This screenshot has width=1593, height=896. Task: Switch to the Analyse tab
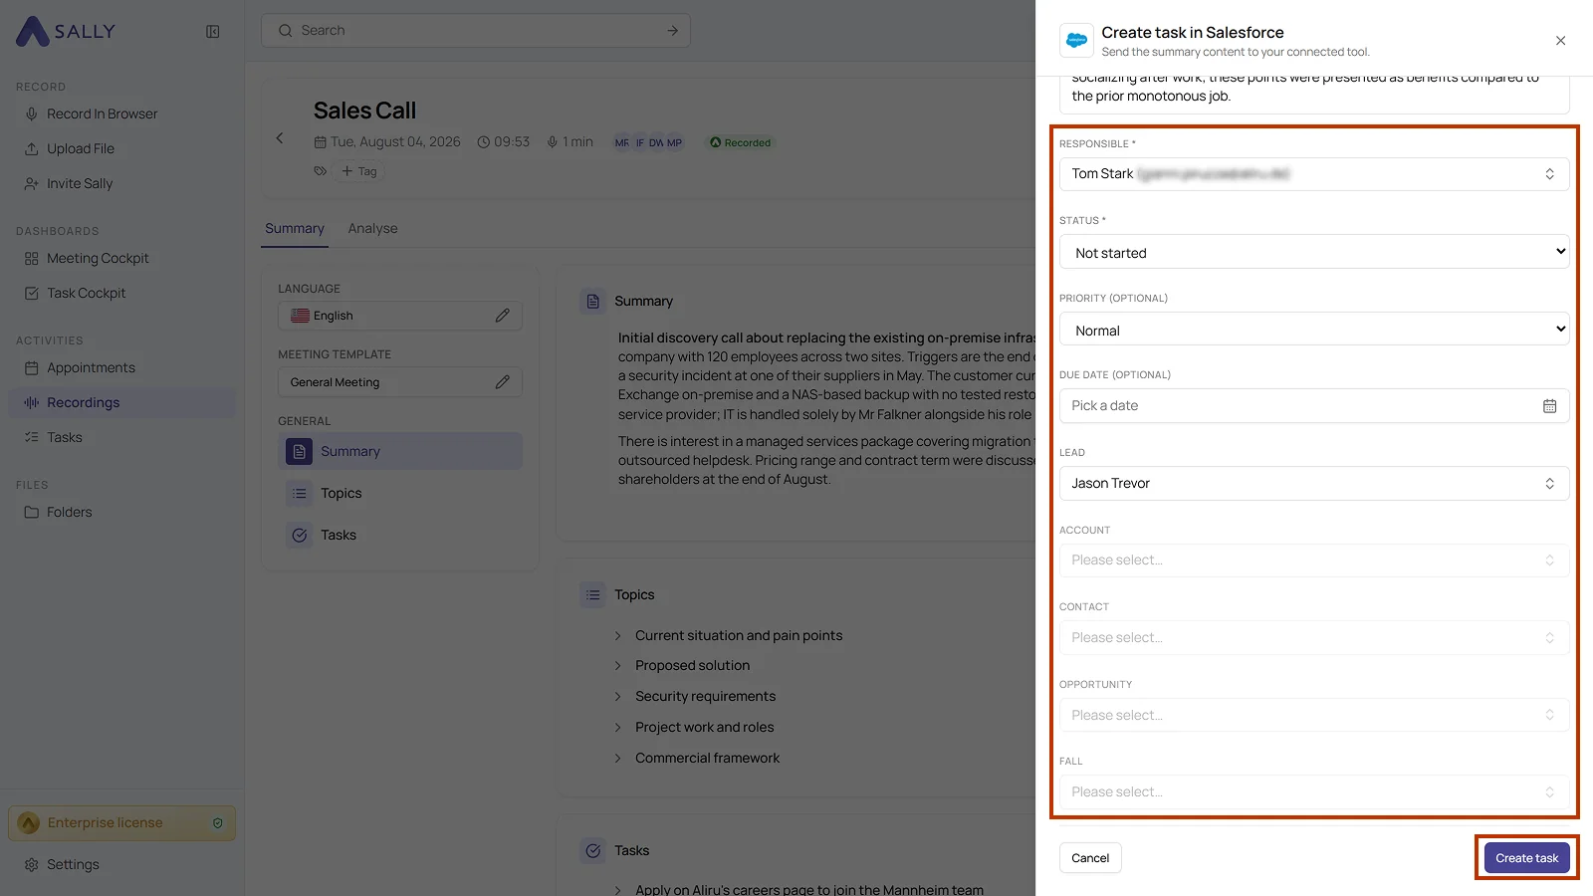click(373, 229)
